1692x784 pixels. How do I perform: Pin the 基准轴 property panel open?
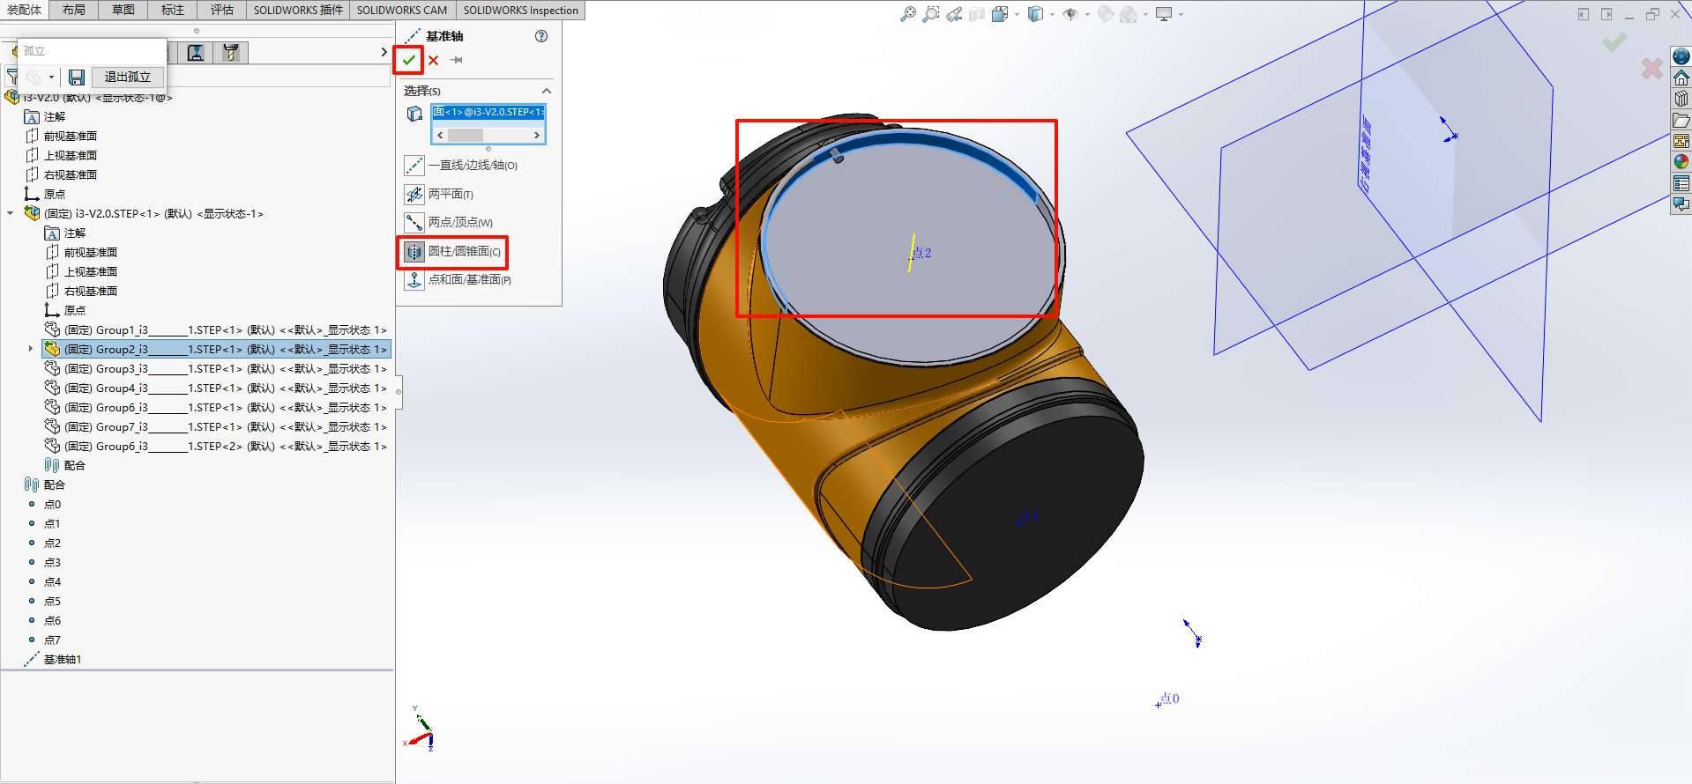[x=456, y=60]
